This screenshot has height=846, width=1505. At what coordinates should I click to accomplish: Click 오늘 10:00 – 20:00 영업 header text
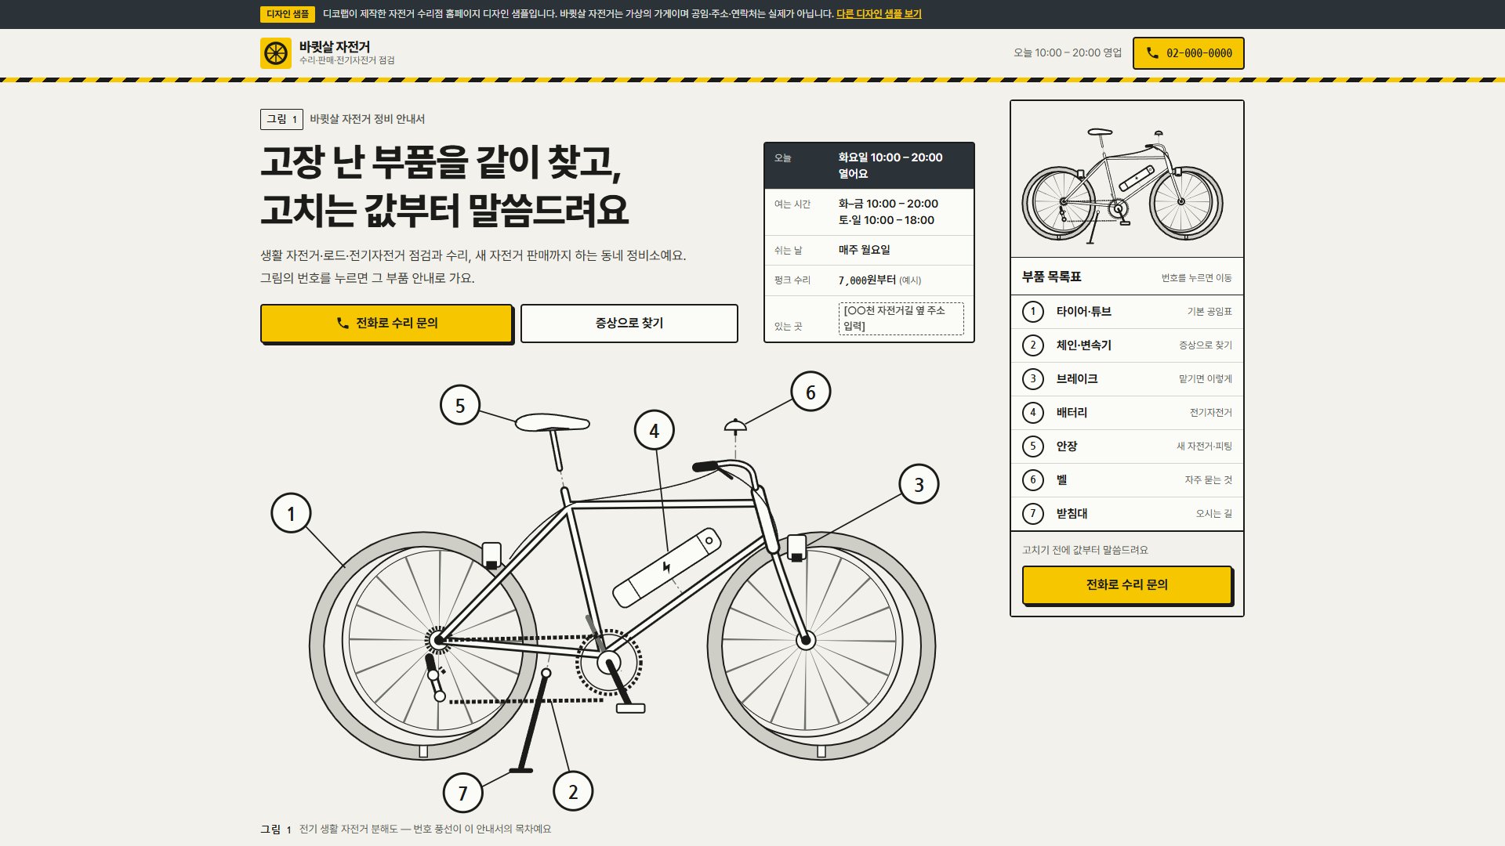[x=1068, y=53]
